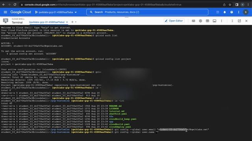Click the 'Credentialed Accounts' output line
The height and width of the screenshot is (141, 252).
point(15,38)
